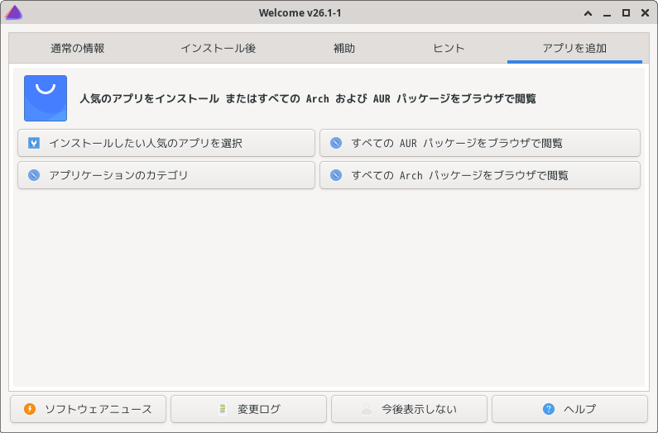
Task: Open ソフトウェアニュース
Action: pyautogui.click(x=88, y=409)
